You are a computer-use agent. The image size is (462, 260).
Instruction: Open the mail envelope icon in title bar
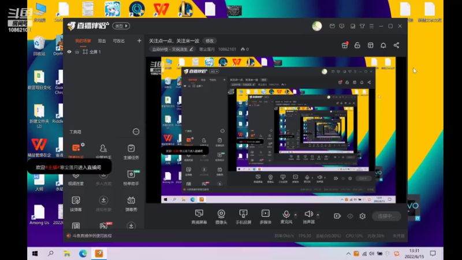tap(332, 26)
